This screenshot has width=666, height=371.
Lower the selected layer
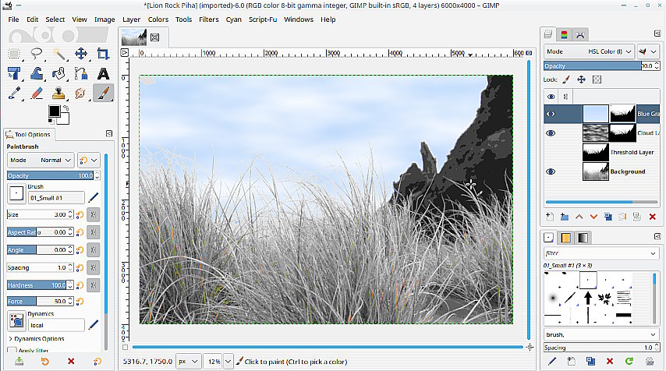[x=593, y=217]
